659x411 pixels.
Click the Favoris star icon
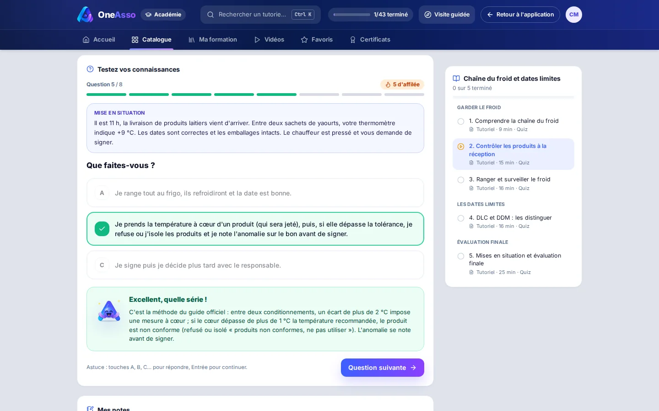(304, 40)
